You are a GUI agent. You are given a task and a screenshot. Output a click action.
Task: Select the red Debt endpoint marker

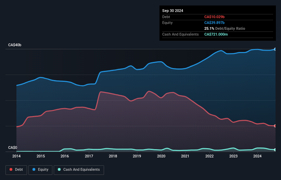[x=275, y=126]
